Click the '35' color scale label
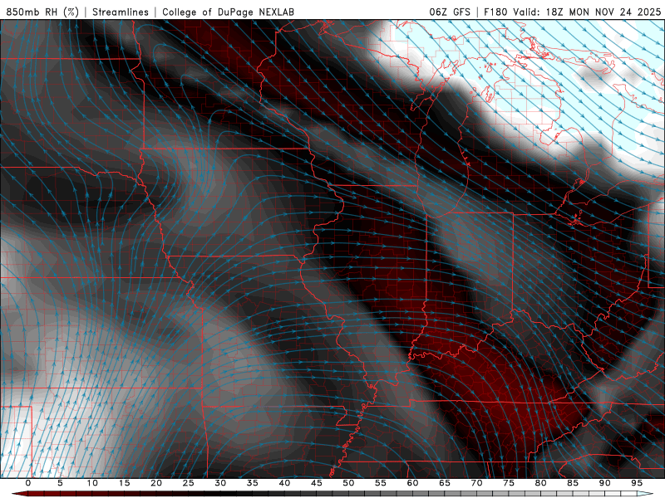 [x=253, y=483]
